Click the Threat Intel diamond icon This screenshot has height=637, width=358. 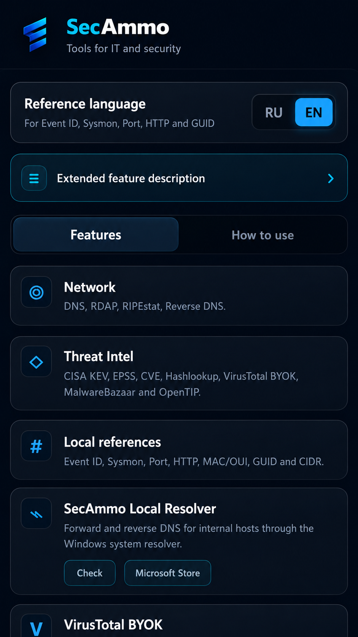[37, 362]
